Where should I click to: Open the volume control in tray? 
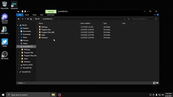(x=163, y=95)
